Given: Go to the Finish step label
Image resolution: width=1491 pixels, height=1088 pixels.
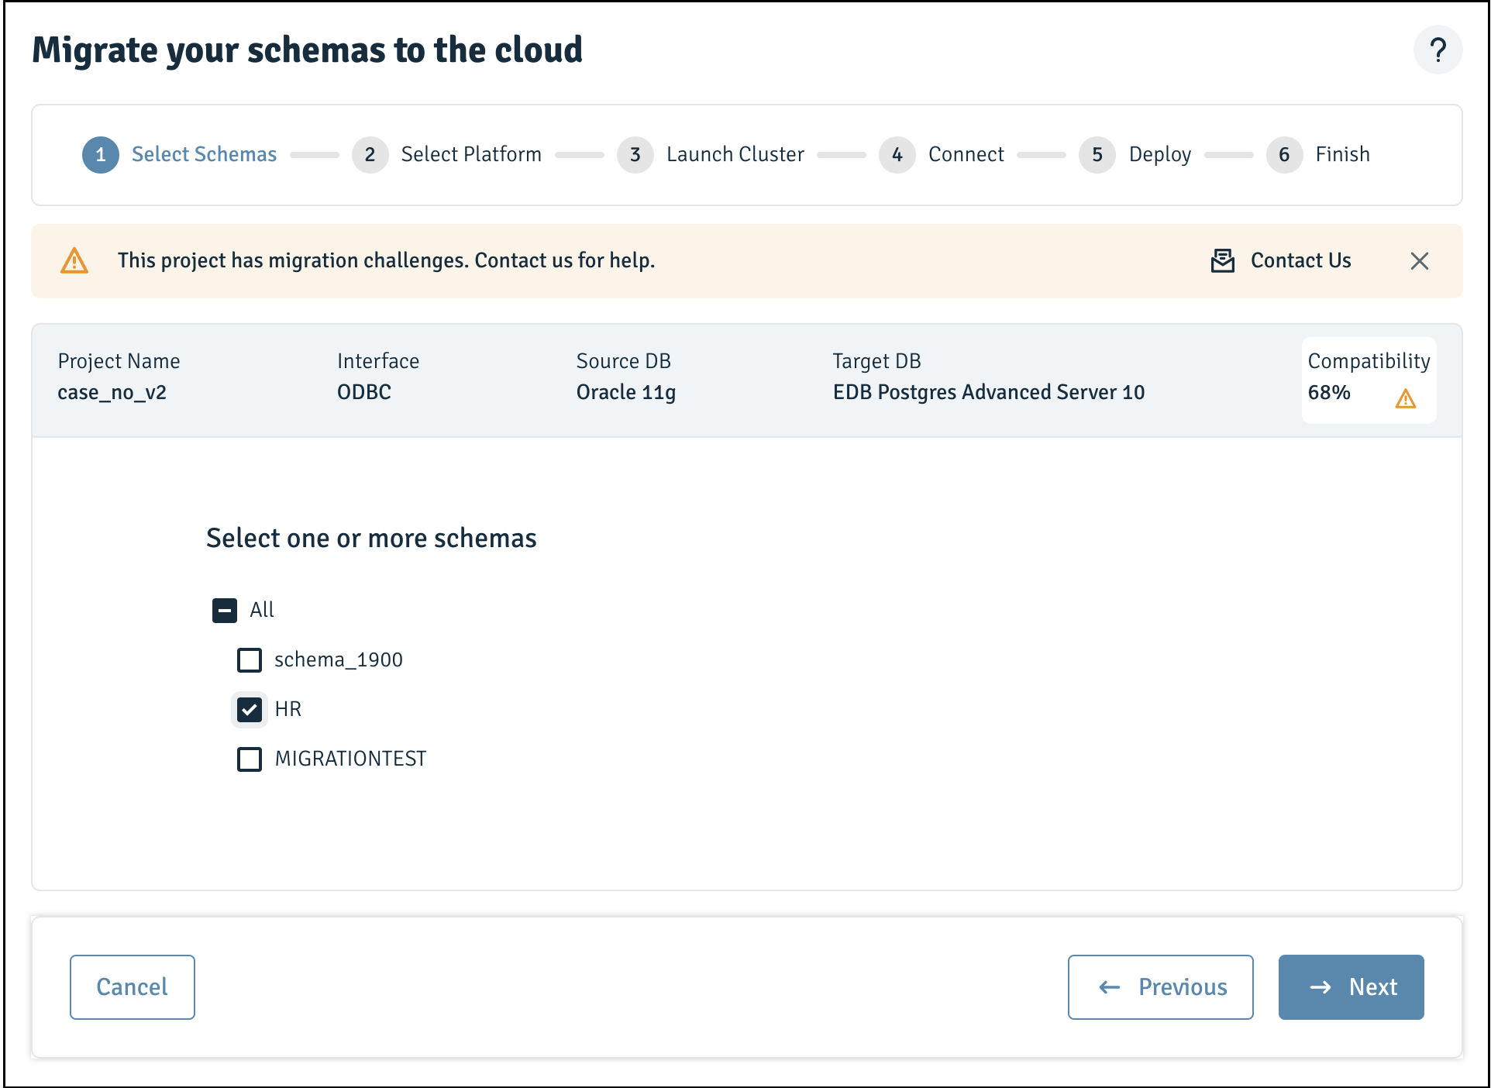Looking at the screenshot, I should point(1342,154).
